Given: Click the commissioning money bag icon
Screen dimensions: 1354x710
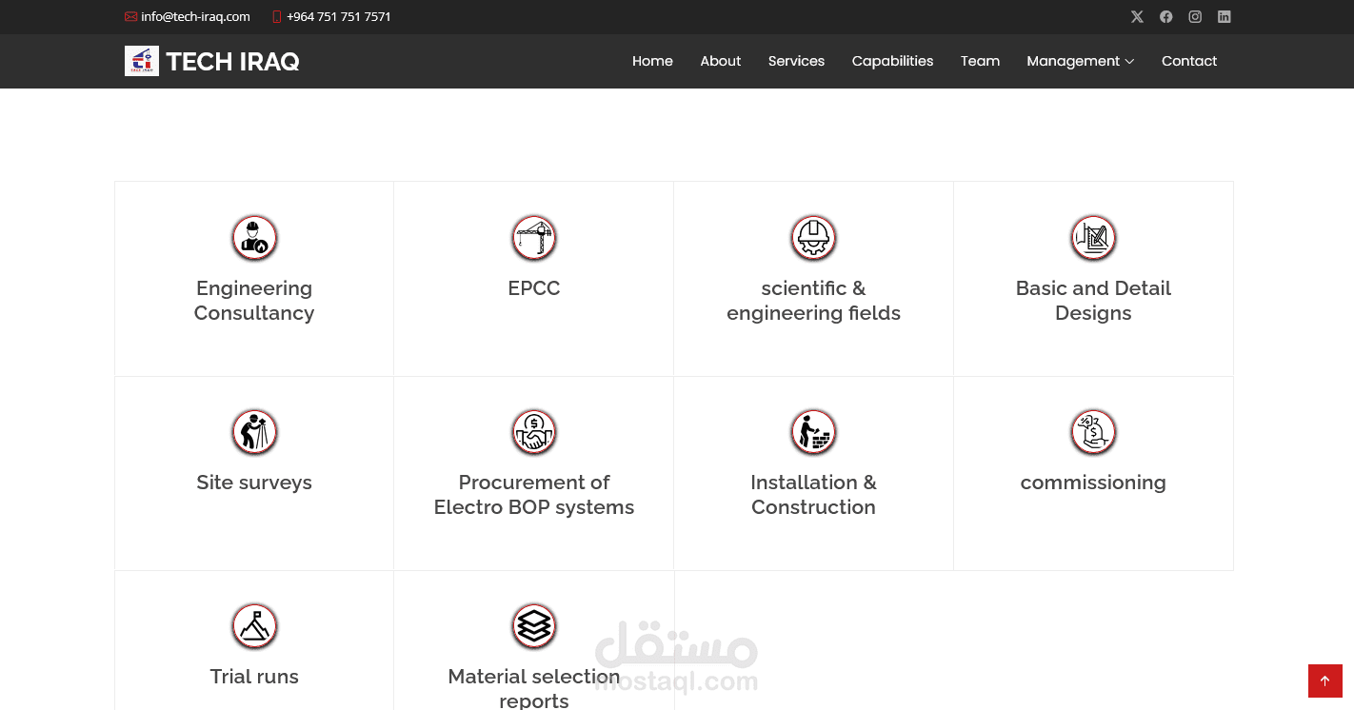Looking at the screenshot, I should tap(1093, 432).
